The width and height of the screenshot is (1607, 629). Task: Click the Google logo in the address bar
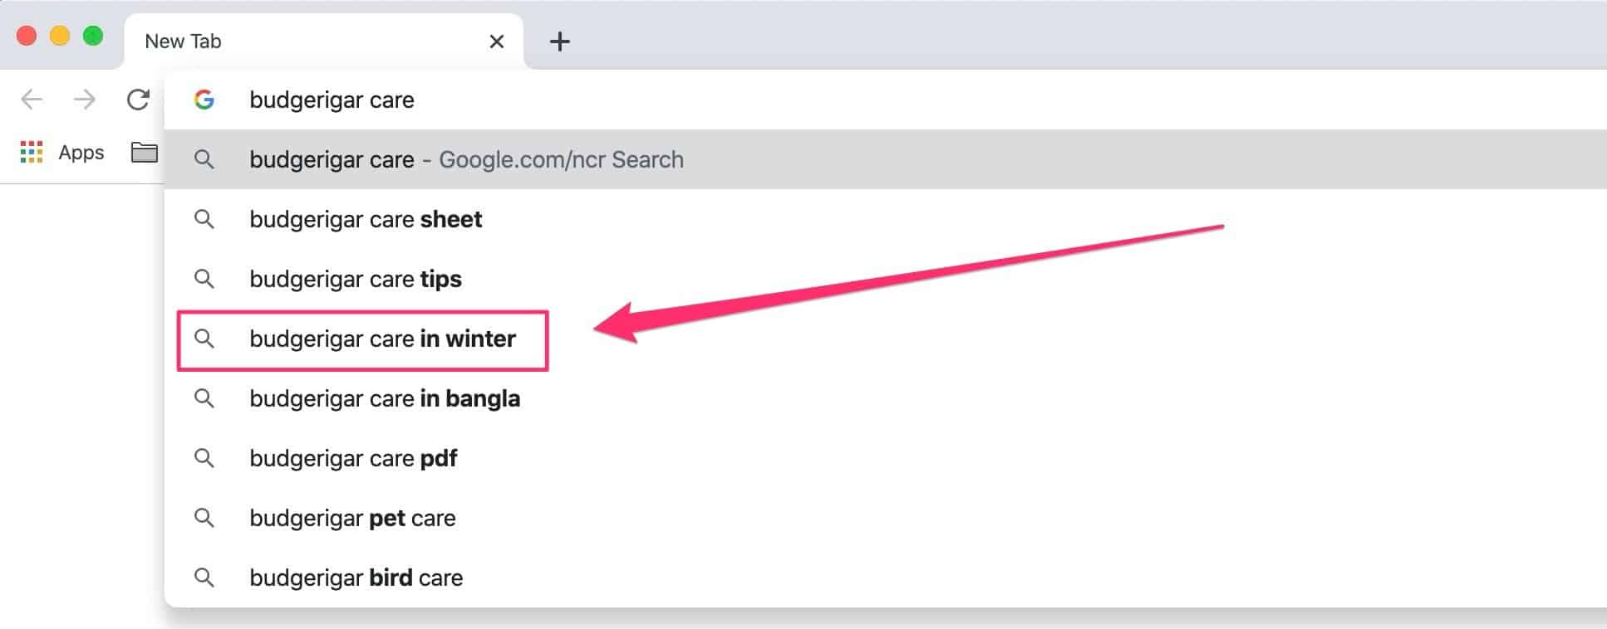pos(204,100)
